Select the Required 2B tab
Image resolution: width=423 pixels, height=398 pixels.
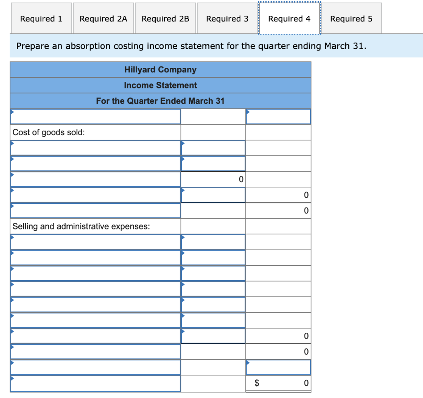pyautogui.click(x=165, y=18)
